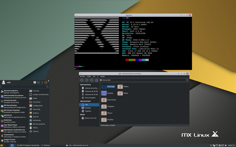Open Administrador de archivos from menu
This screenshot has width=236, height=147.
click(x=14, y=96)
